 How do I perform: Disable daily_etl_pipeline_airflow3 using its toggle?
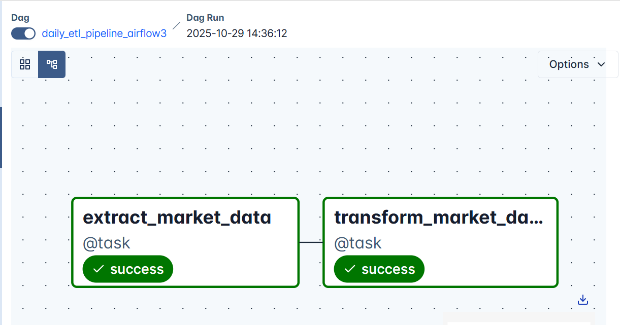coord(22,33)
